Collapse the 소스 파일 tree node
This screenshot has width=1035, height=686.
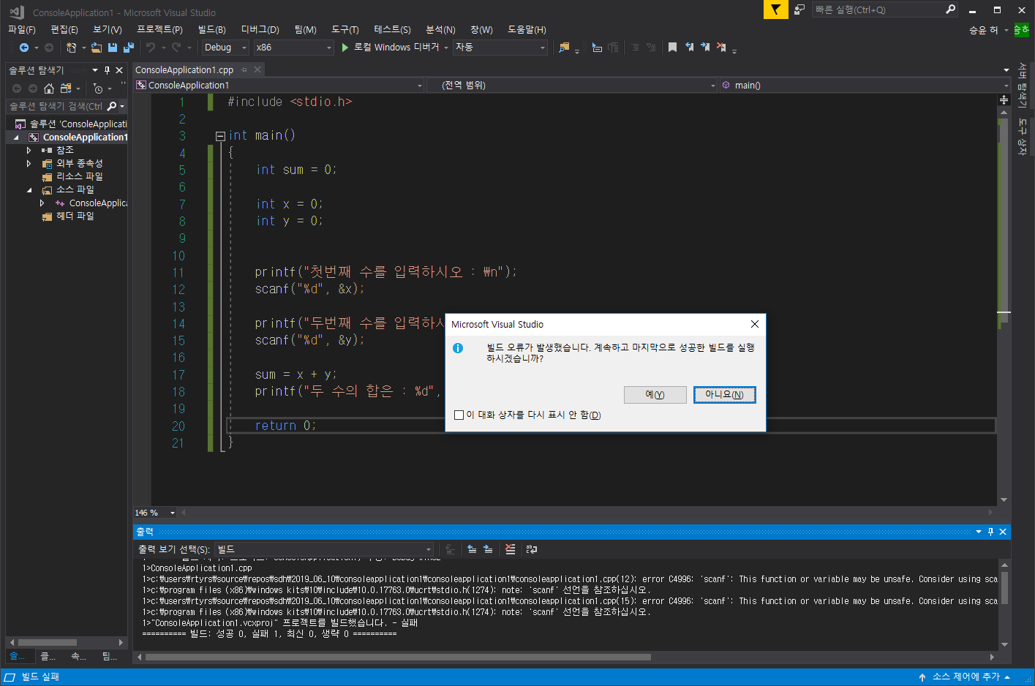click(29, 190)
